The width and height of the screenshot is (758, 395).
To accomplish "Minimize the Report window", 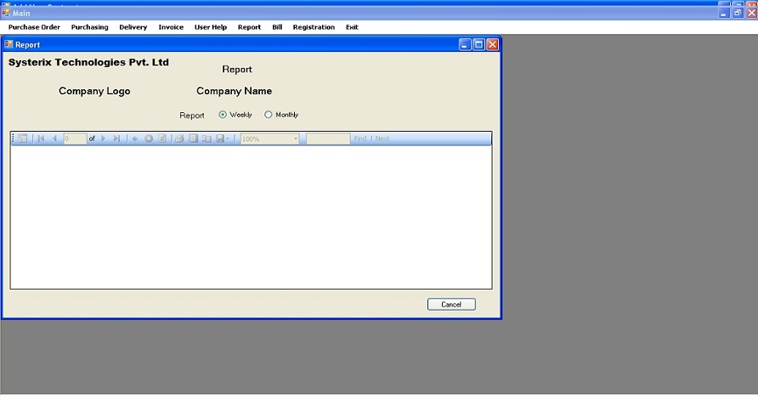I will (x=465, y=44).
